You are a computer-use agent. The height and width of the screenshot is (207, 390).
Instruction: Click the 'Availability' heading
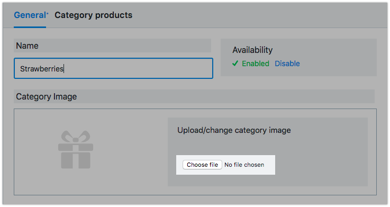(x=252, y=50)
